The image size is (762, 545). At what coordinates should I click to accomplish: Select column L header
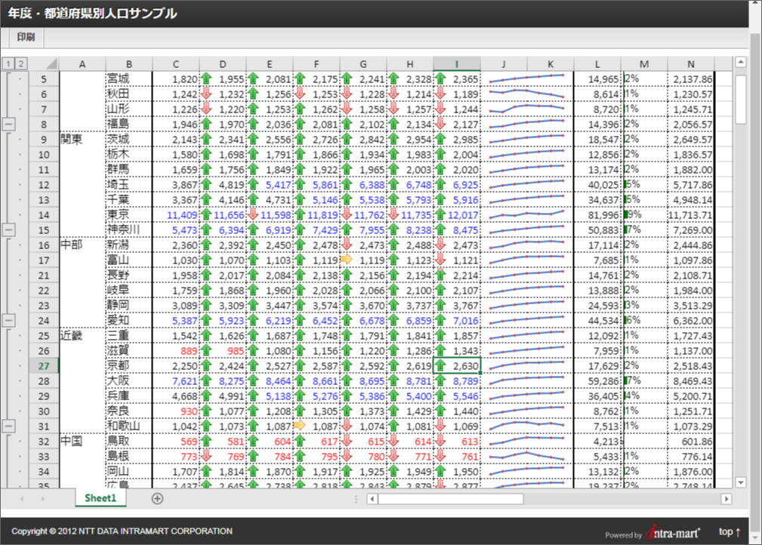[597, 63]
